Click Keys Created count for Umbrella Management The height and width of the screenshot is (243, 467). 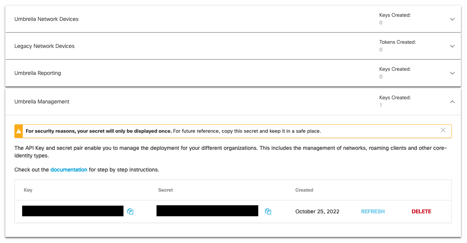click(x=381, y=105)
